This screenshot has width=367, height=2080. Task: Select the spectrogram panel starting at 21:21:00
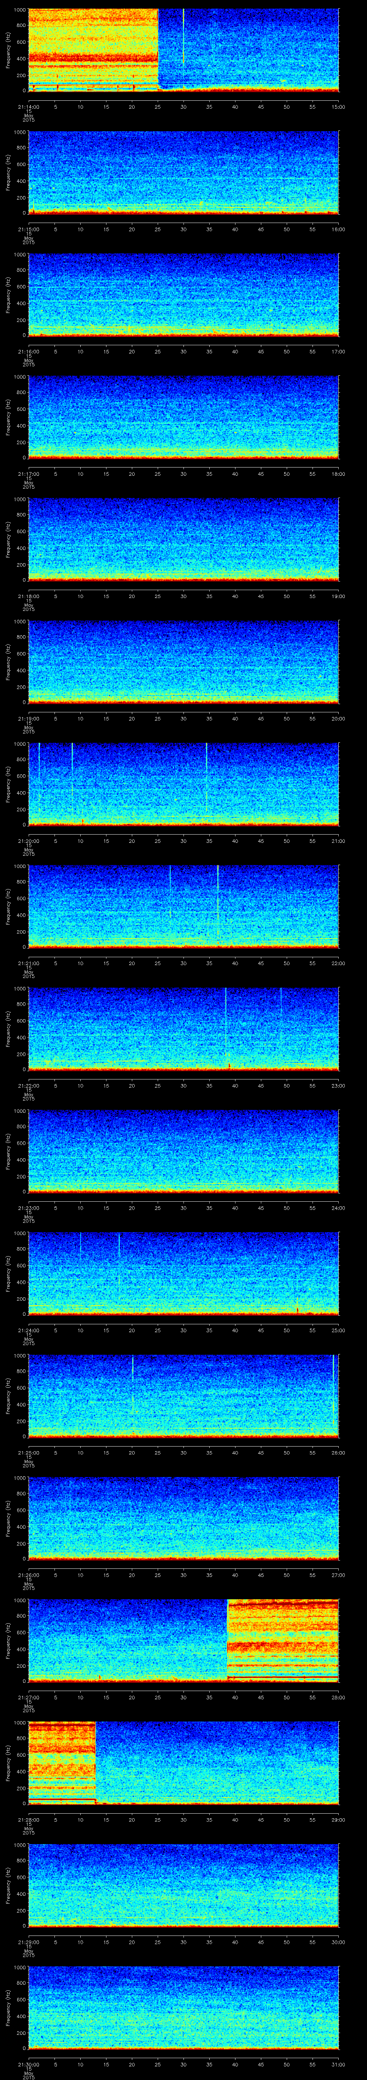coord(183,907)
